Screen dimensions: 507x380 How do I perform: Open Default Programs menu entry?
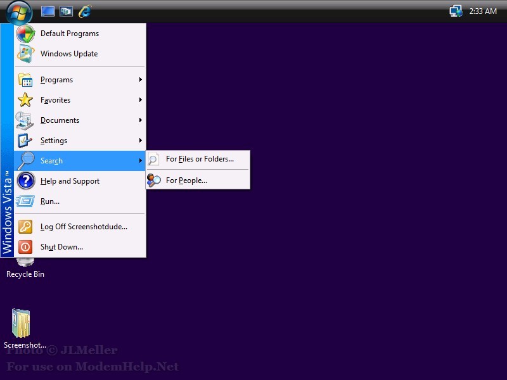tap(80, 34)
